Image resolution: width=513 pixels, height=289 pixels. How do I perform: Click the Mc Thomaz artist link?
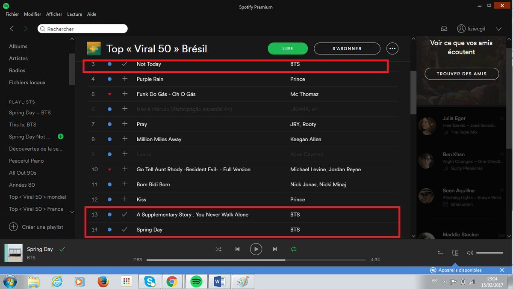[304, 94]
